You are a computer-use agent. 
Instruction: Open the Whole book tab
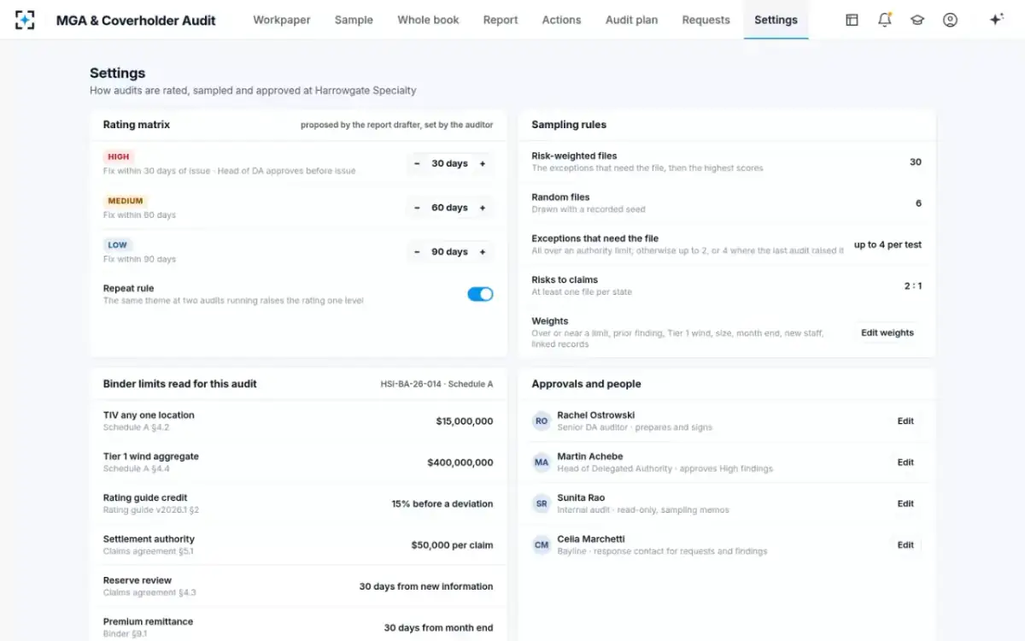(428, 20)
